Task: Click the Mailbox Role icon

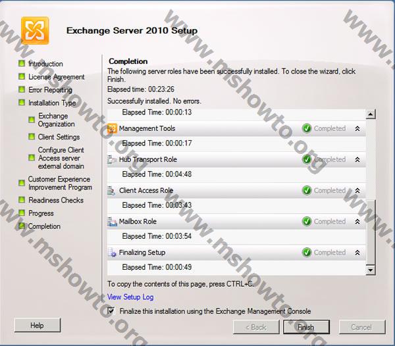Action: click(x=112, y=222)
